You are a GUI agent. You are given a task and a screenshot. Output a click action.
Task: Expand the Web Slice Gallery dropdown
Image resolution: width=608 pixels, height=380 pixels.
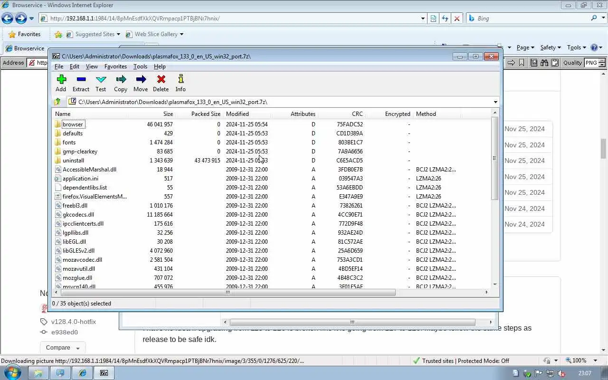point(181,34)
